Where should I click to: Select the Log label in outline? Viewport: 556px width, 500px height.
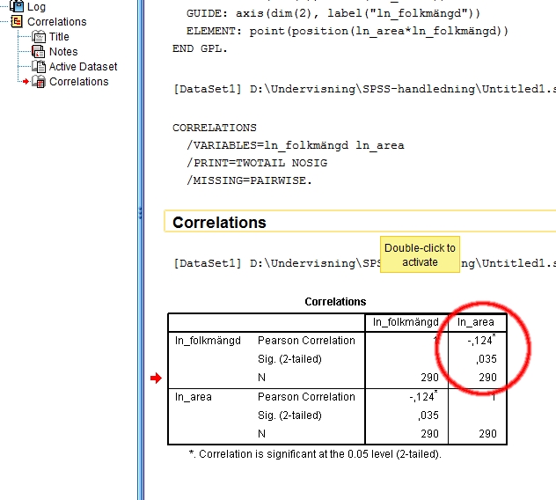pyautogui.click(x=36, y=7)
